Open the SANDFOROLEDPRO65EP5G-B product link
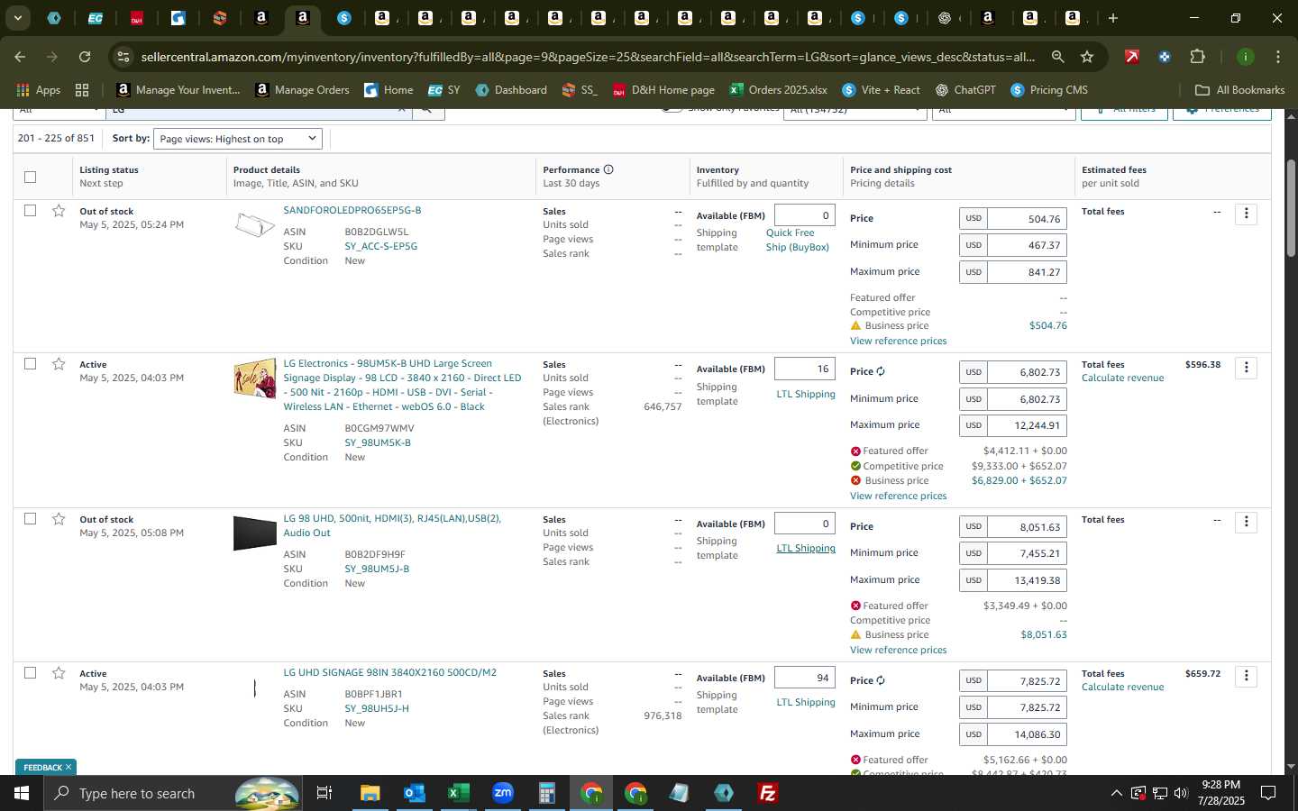 point(352,210)
